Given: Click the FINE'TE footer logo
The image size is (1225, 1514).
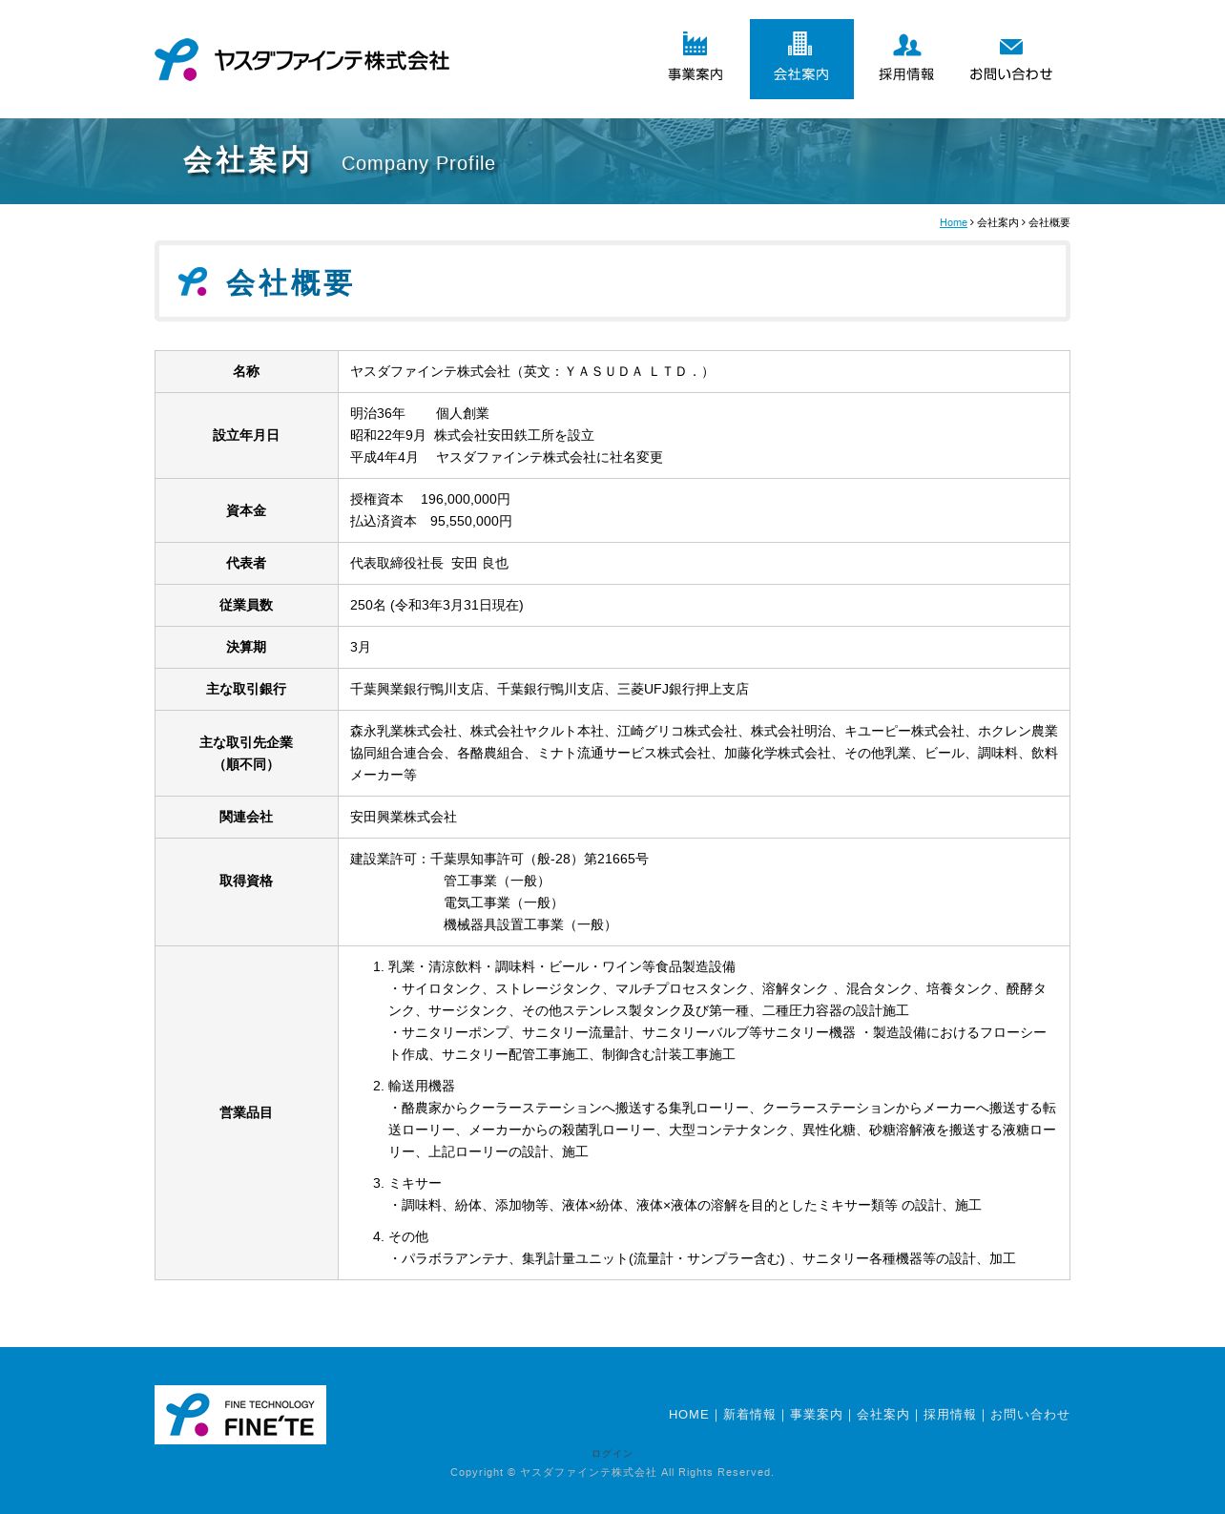Looking at the screenshot, I should pyautogui.click(x=240, y=1415).
